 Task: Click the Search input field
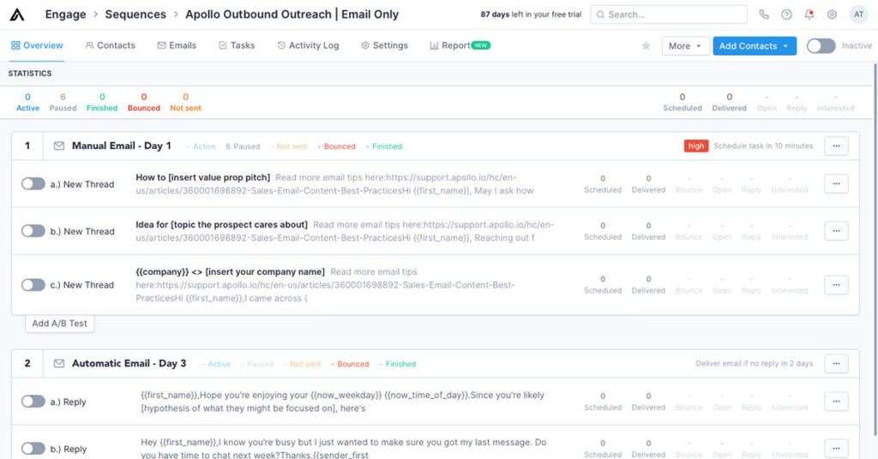click(x=669, y=15)
